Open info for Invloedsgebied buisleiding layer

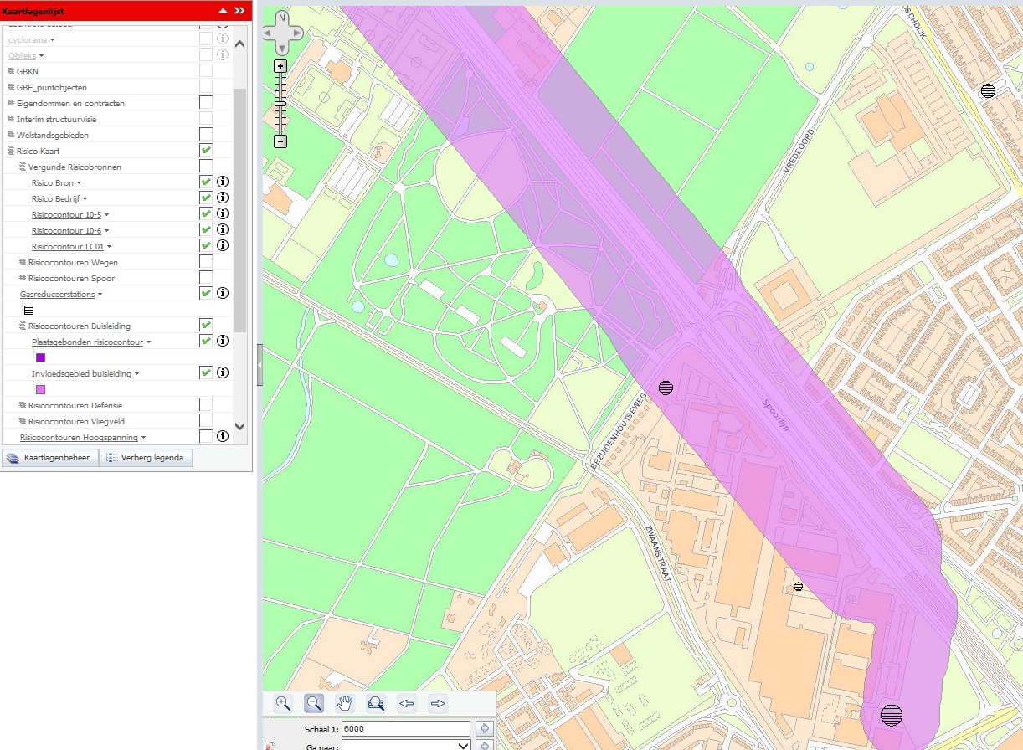click(x=223, y=372)
